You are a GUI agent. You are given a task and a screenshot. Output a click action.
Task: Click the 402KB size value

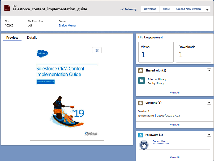[x=9, y=25]
